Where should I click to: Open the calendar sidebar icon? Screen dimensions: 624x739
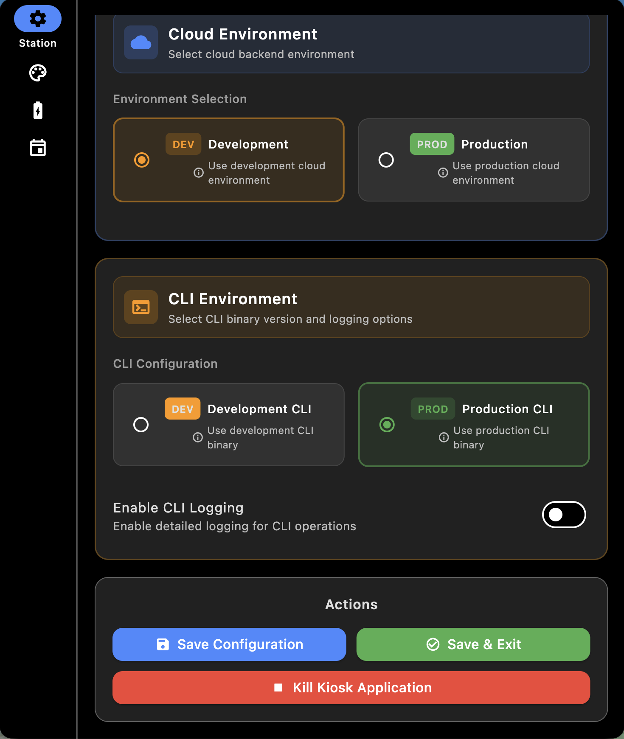click(38, 148)
